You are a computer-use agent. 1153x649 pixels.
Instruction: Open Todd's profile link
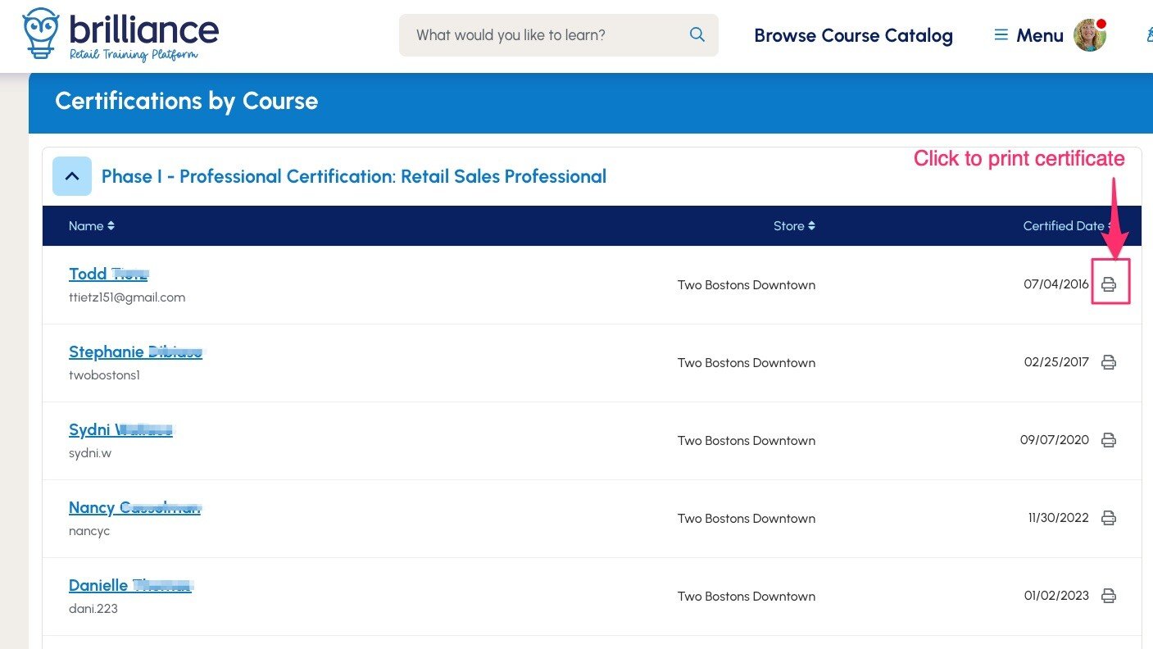(x=107, y=274)
